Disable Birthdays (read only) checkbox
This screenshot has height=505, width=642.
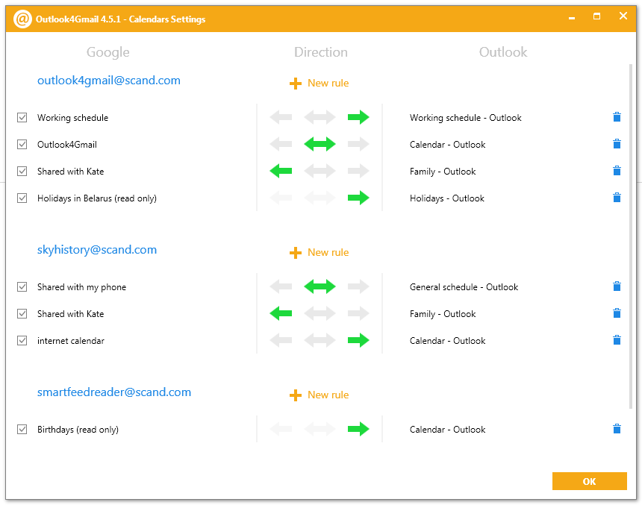point(22,430)
